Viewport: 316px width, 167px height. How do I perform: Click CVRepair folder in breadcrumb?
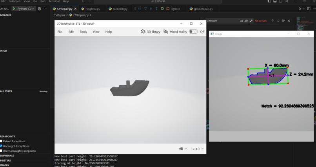pyautogui.click(x=59, y=15)
